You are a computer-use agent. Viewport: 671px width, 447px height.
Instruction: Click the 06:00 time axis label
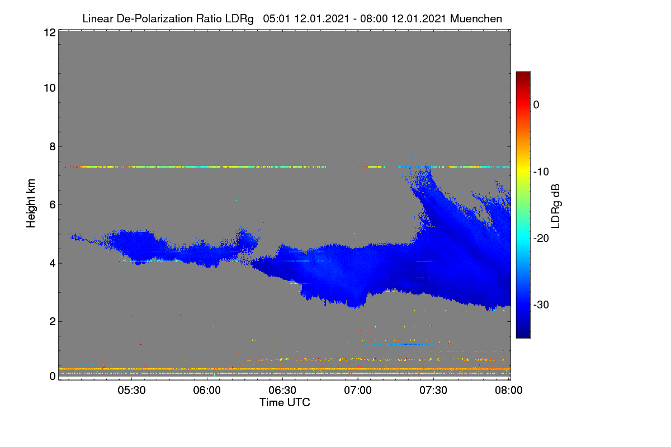pos(207,391)
